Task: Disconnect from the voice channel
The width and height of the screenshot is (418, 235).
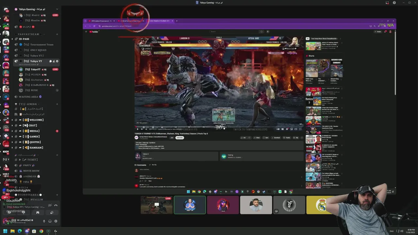Action: (x=56, y=205)
